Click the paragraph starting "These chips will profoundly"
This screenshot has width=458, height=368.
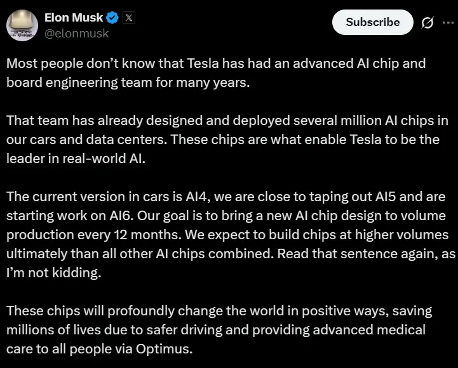click(x=219, y=330)
